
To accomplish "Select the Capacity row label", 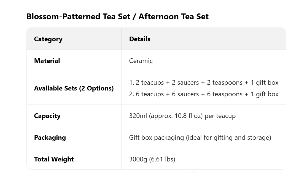I will (47, 116).
